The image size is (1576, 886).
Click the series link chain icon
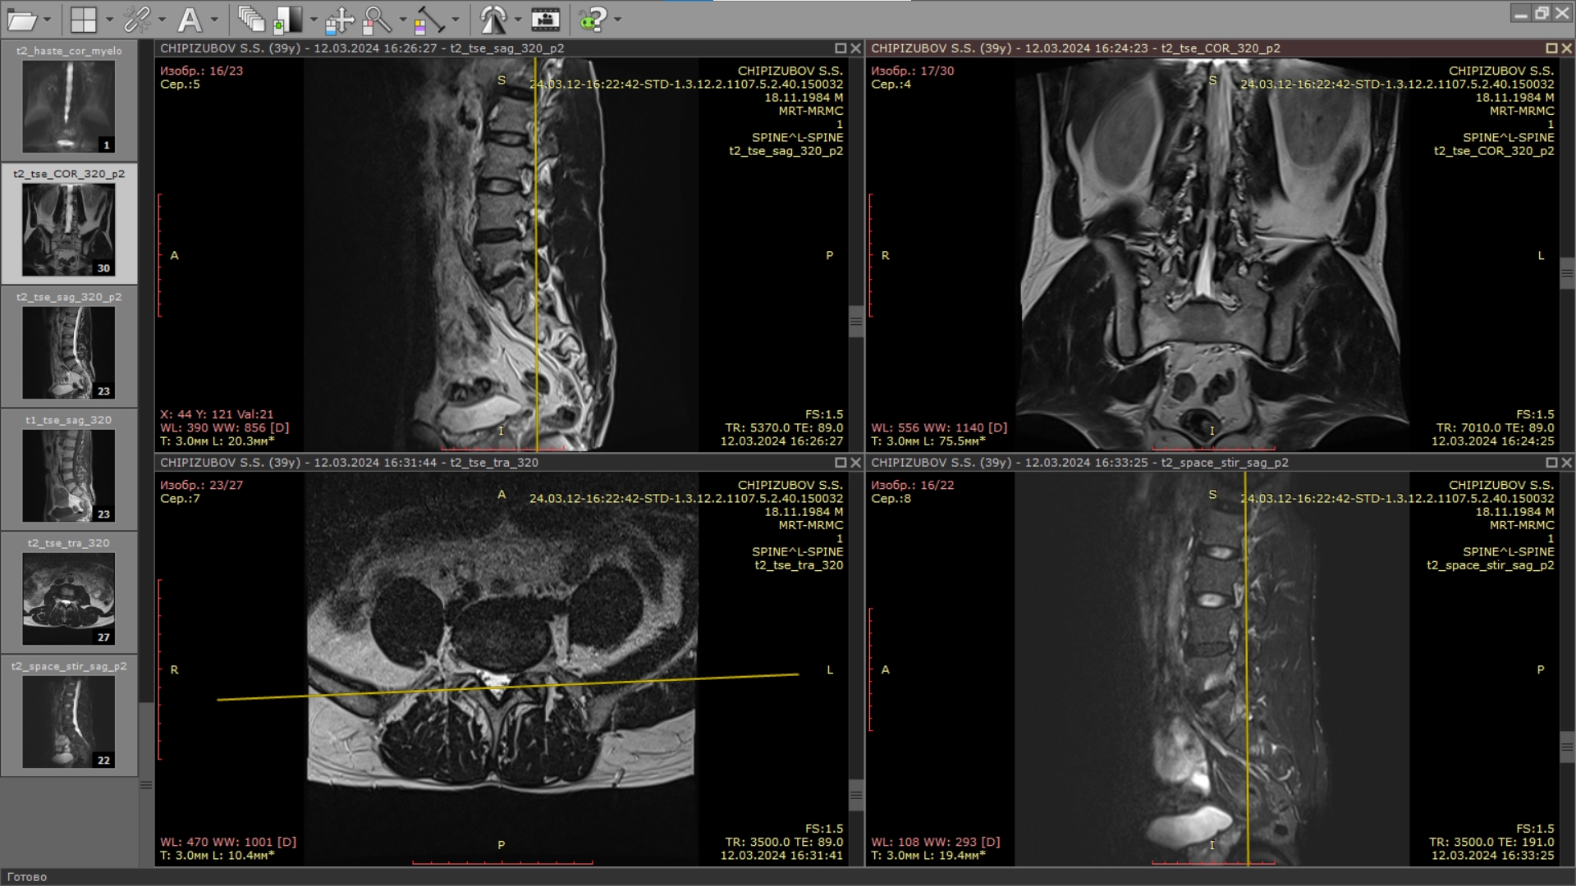(x=136, y=20)
